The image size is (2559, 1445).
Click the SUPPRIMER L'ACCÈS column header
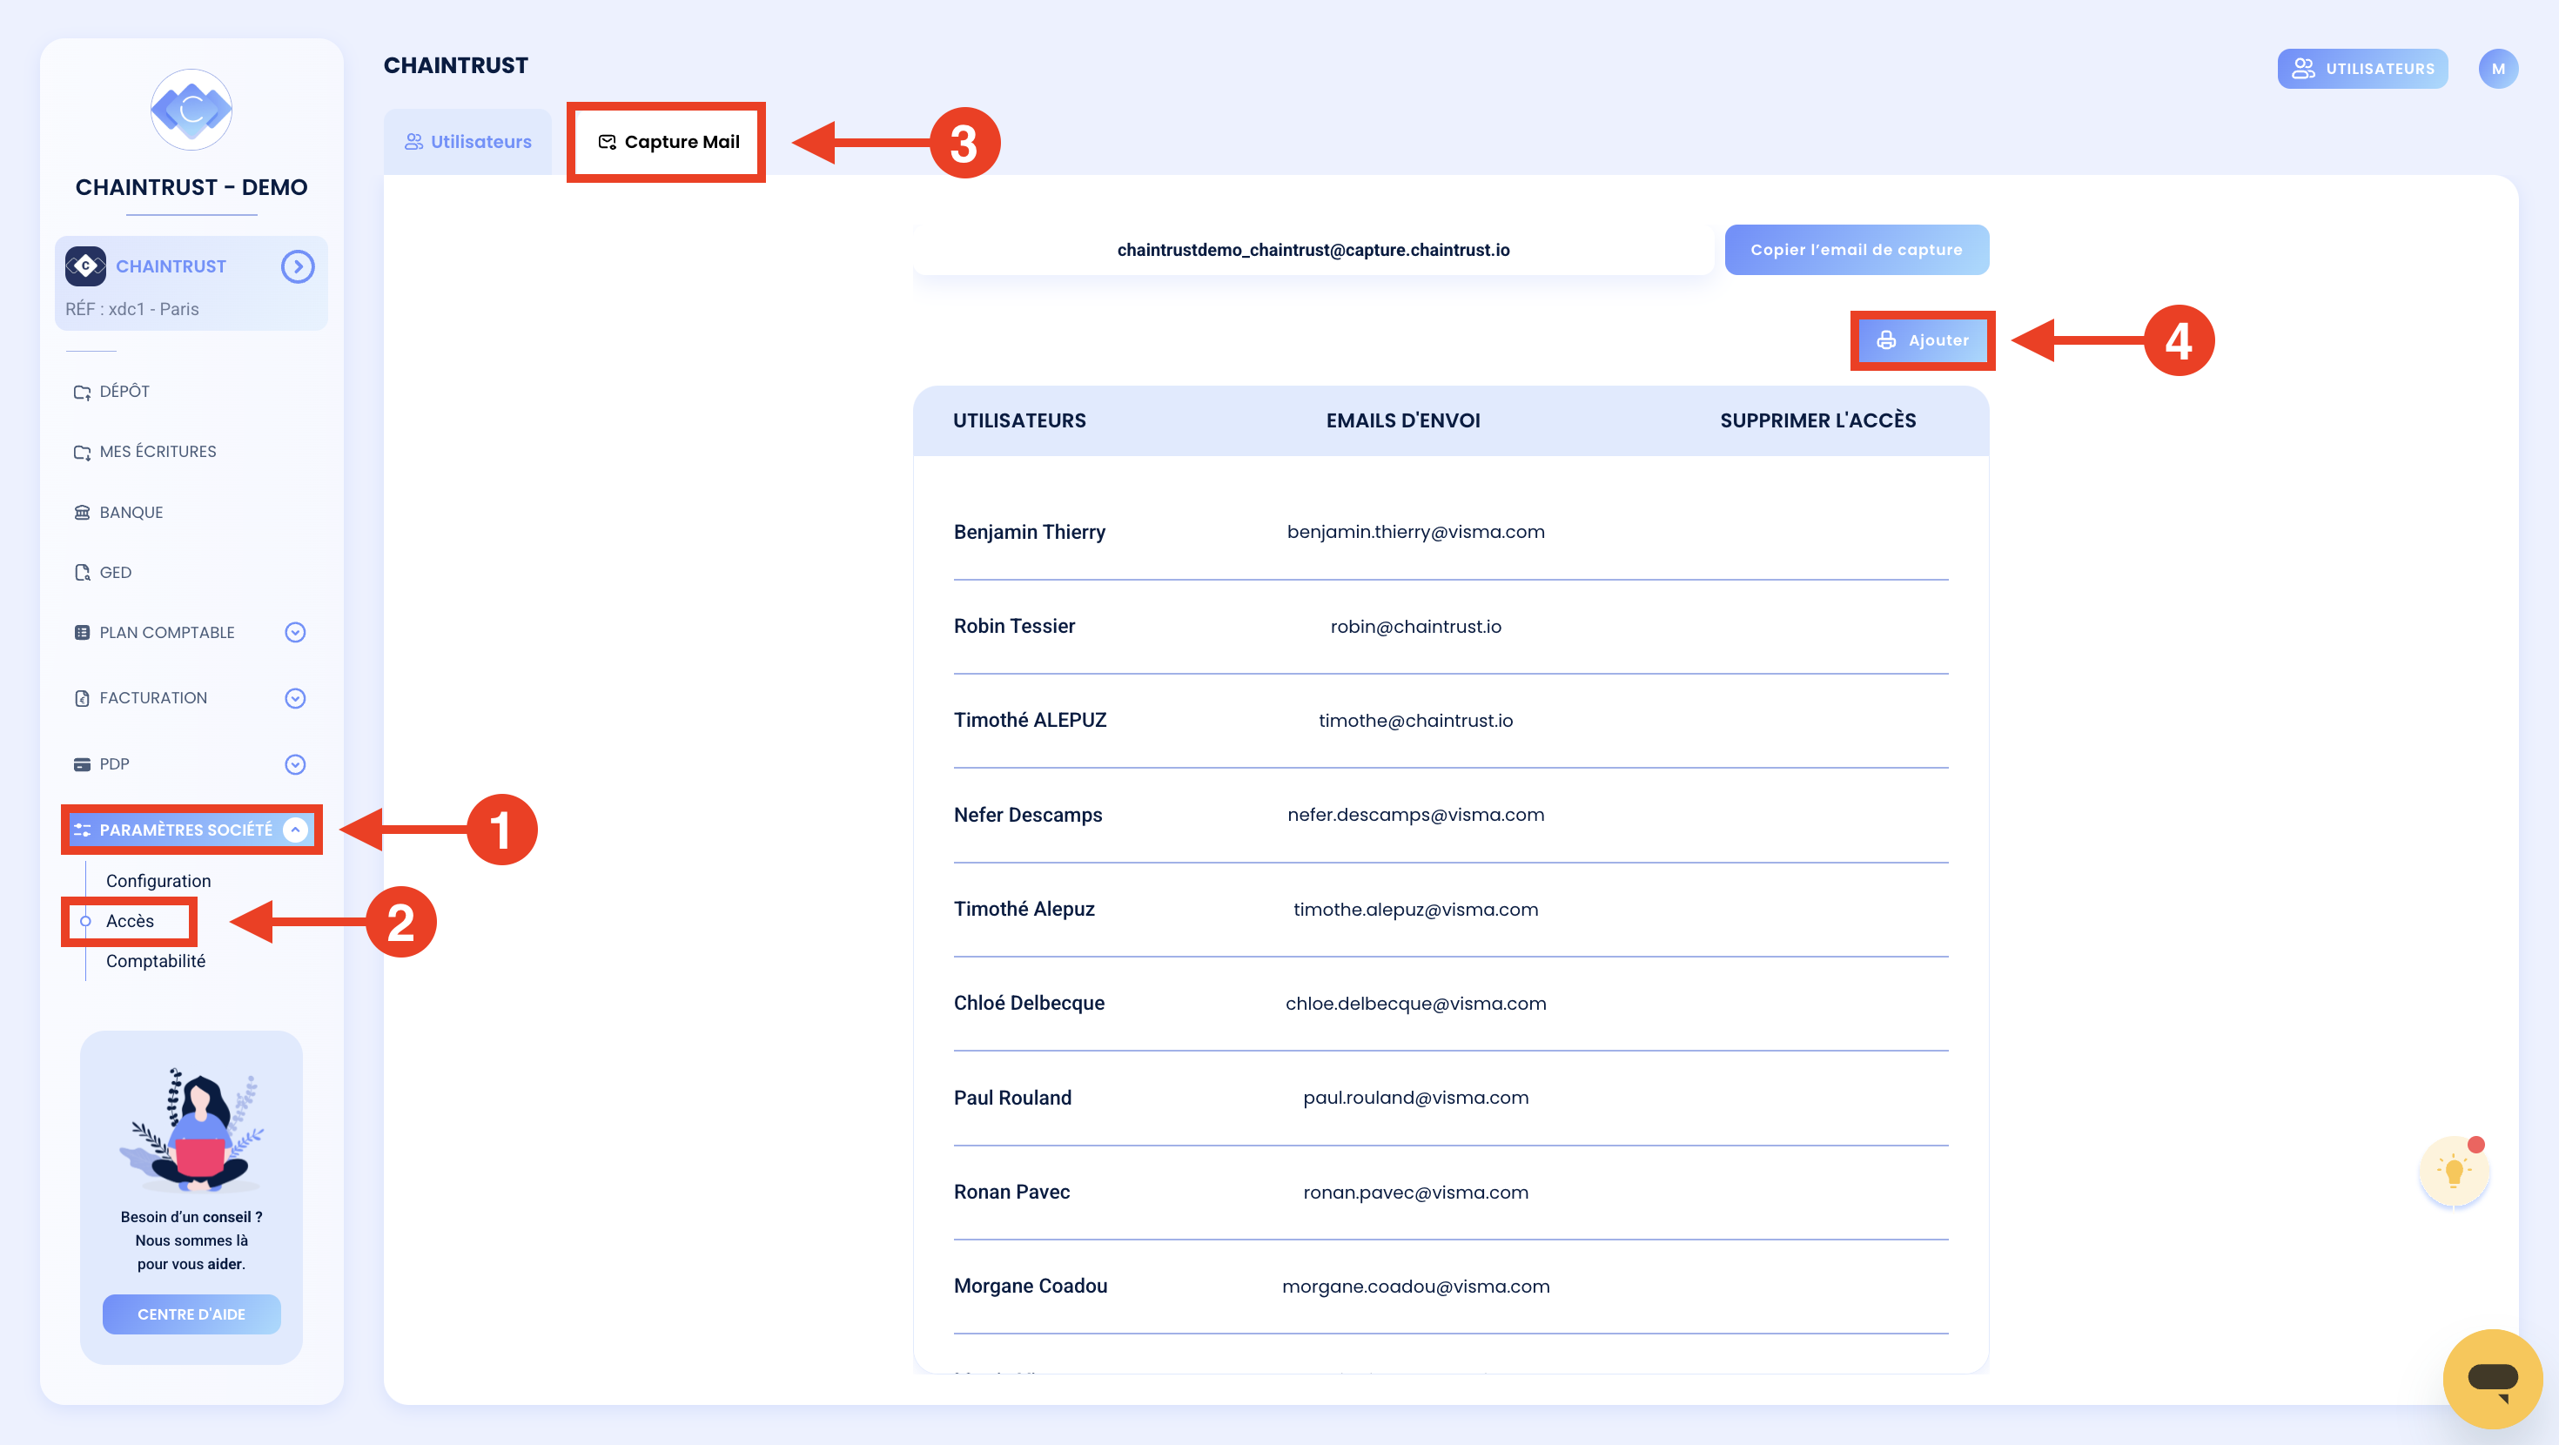[x=1818, y=420]
